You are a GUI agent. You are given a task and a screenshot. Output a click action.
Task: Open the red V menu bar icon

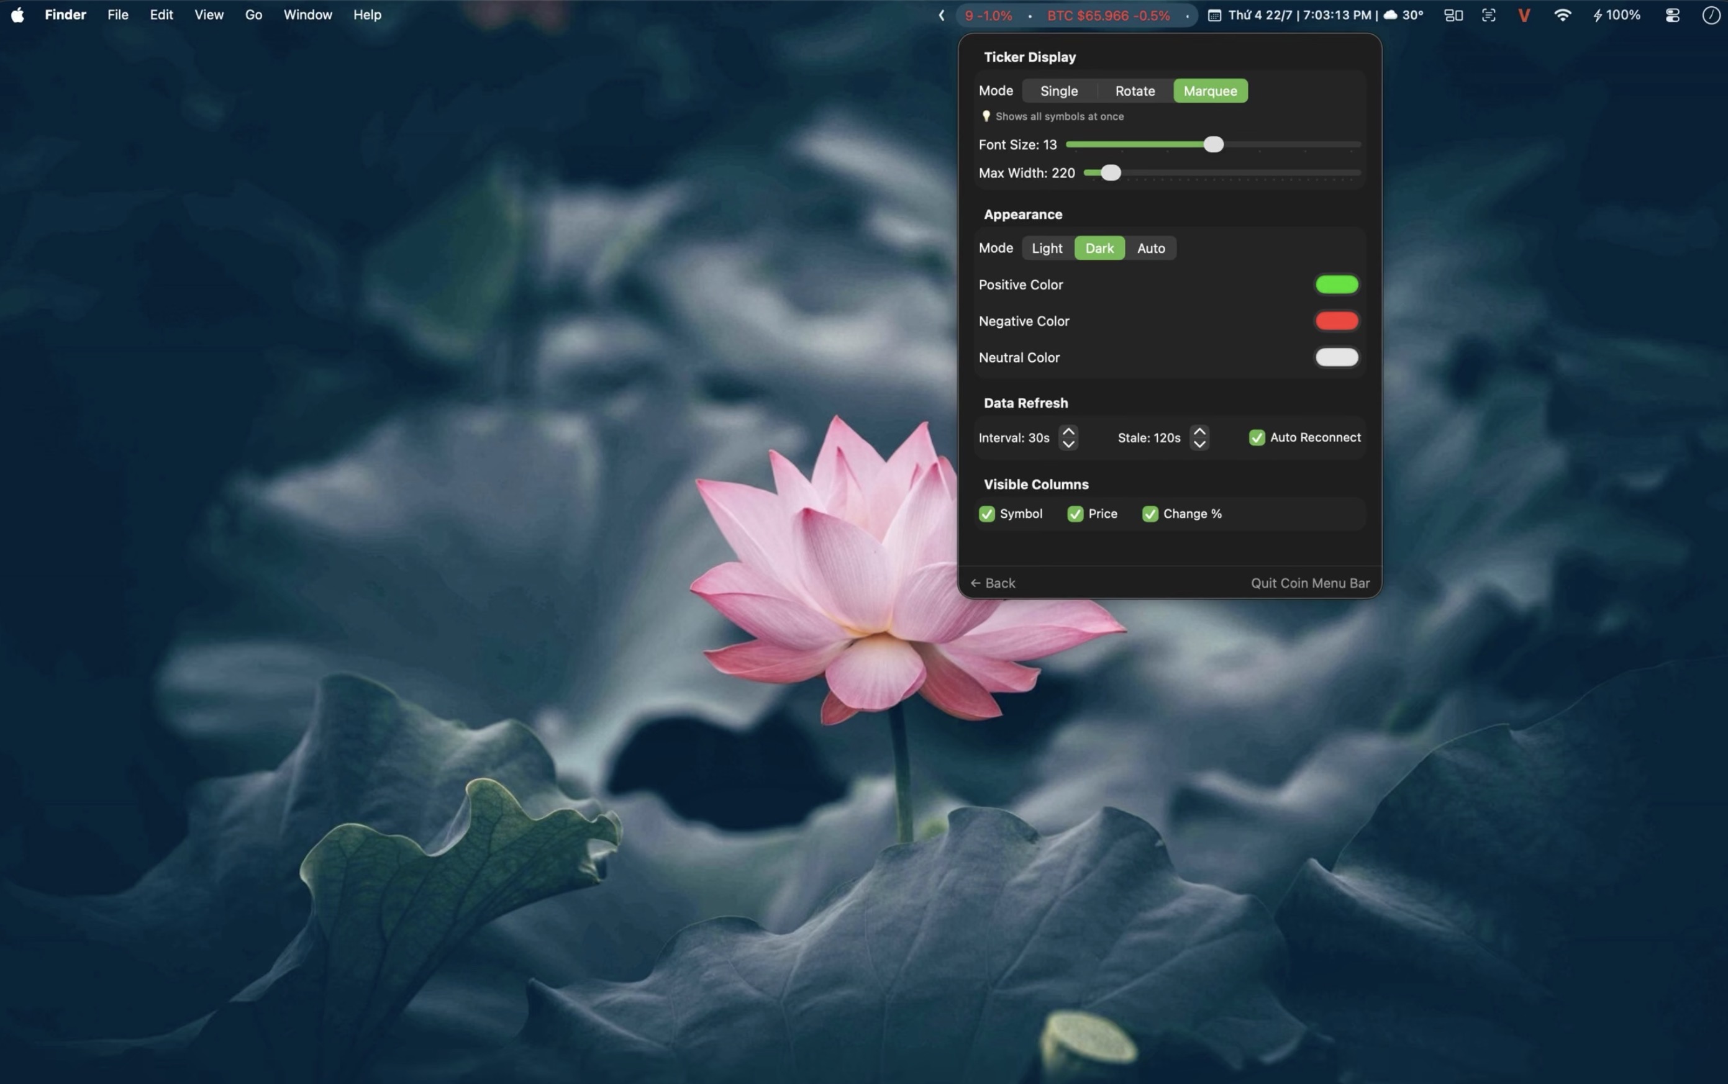[x=1524, y=15]
